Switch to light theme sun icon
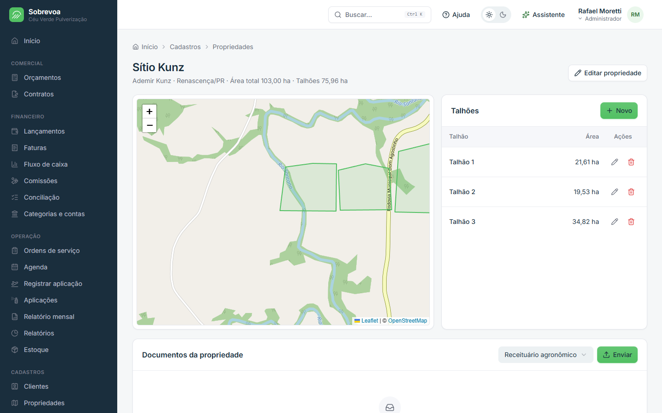The width and height of the screenshot is (662, 413). tap(489, 15)
